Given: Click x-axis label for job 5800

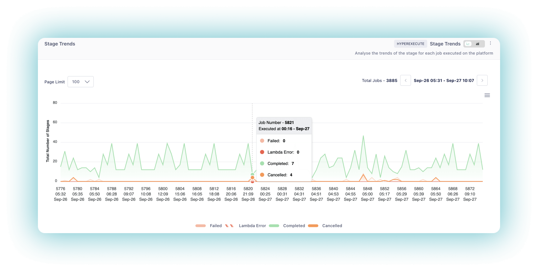Looking at the screenshot, I should 163,194.
